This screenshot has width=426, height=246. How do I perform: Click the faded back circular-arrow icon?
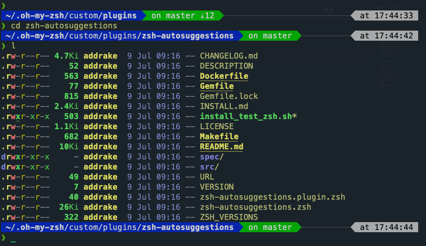(328, 9)
